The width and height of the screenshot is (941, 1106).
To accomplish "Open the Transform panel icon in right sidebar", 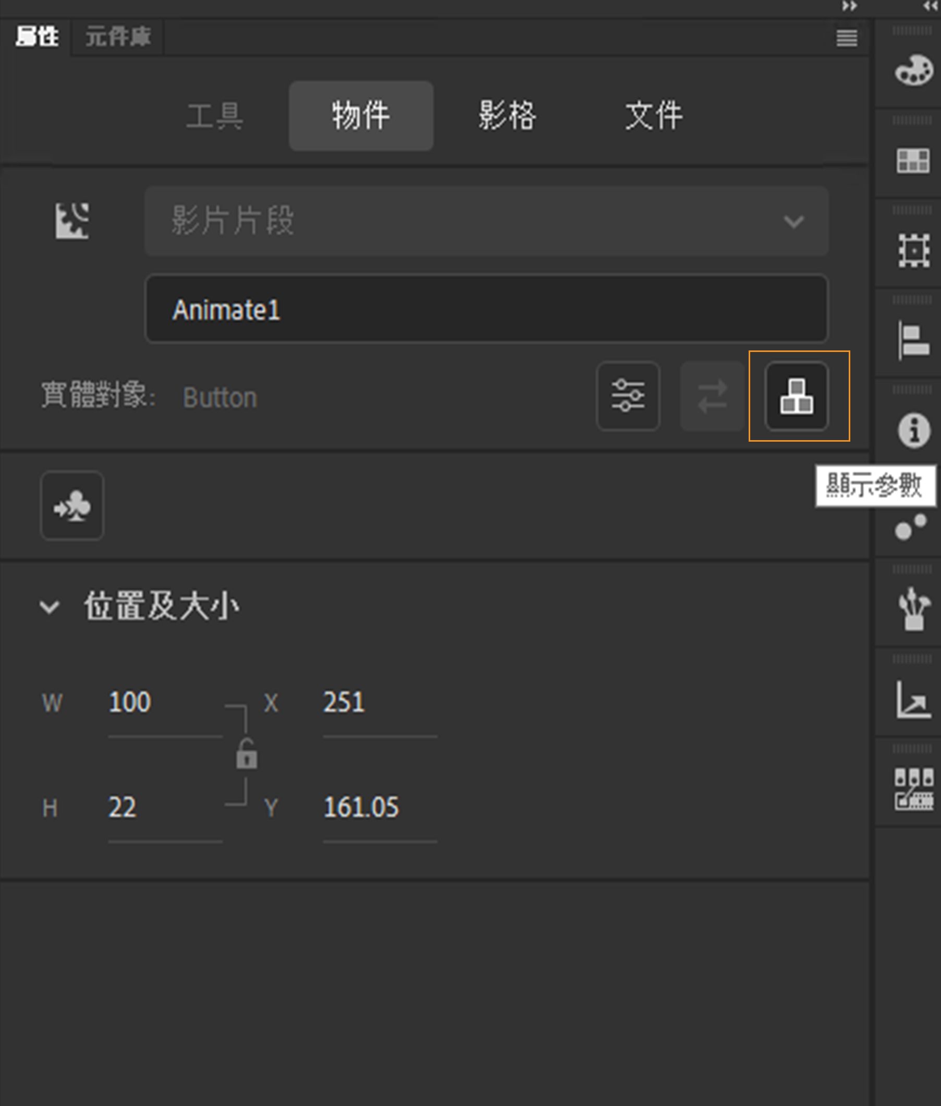I will tap(913, 250).
